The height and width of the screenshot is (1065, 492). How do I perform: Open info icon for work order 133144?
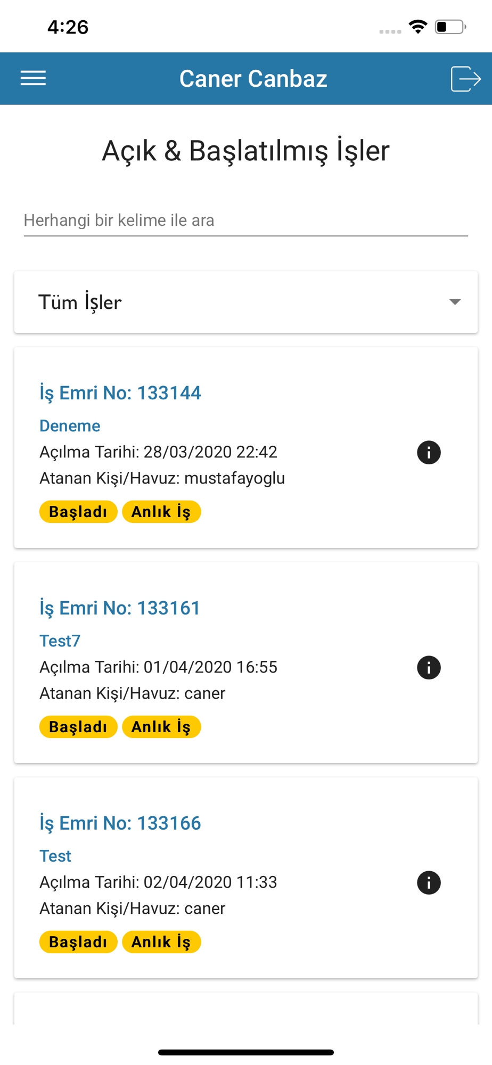[x=429, y=453]
